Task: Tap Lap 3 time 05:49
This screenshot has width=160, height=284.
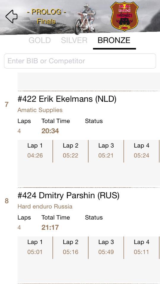Action: [x=106, y=252]
